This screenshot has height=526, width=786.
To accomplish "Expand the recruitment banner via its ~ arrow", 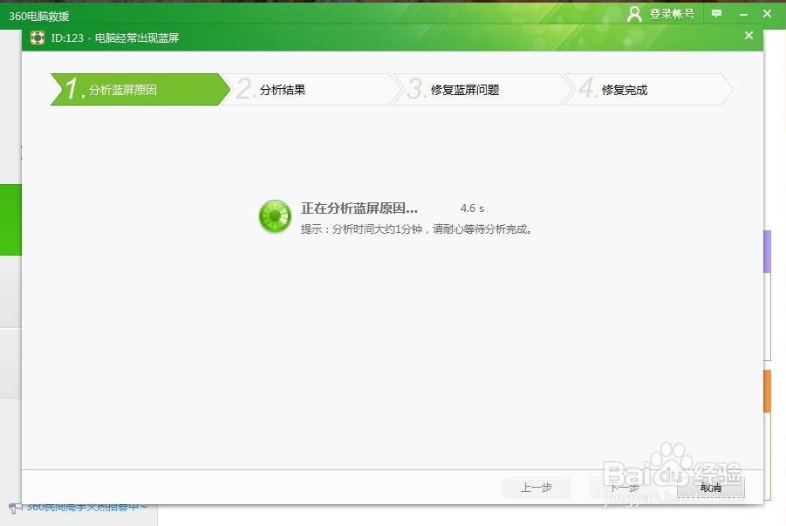I will [145, 504].
